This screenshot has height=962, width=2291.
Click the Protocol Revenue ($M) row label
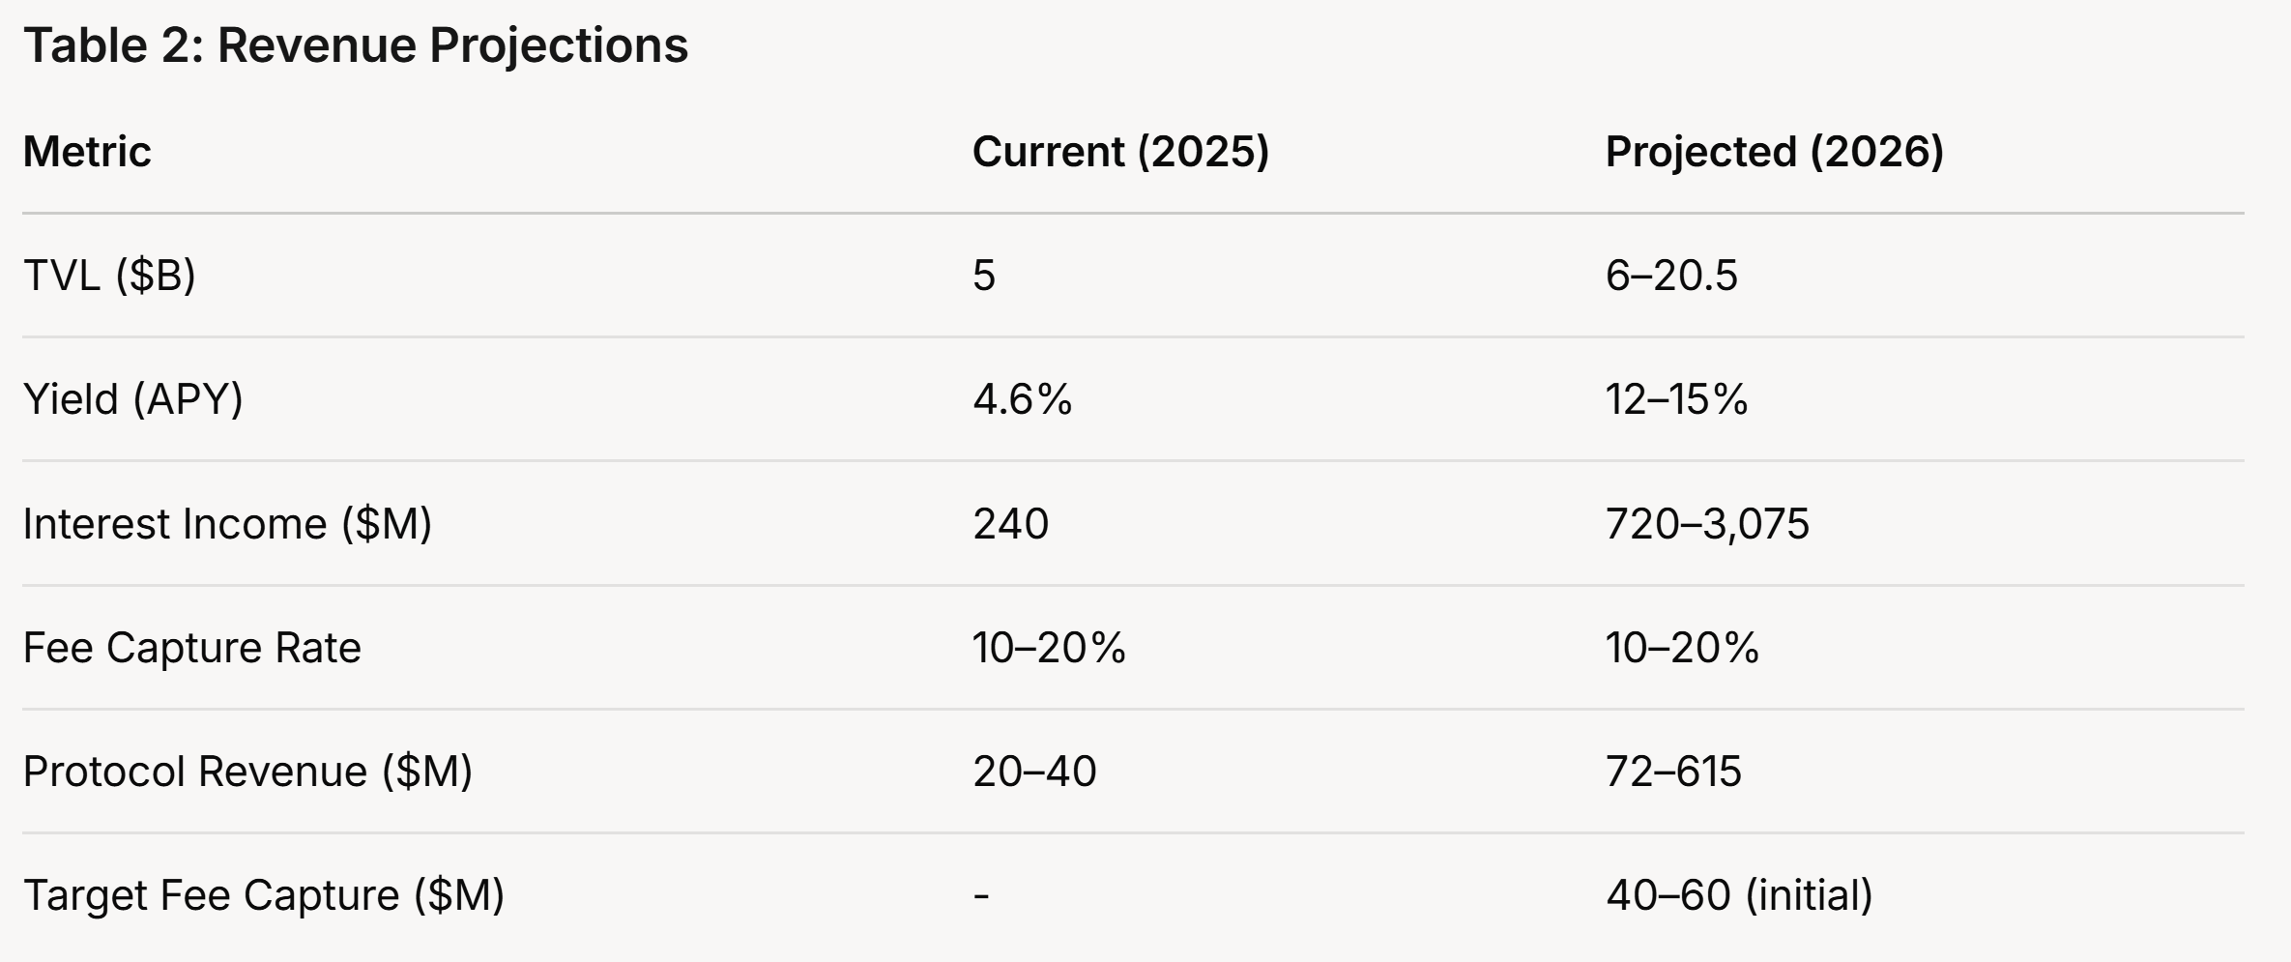247,772
